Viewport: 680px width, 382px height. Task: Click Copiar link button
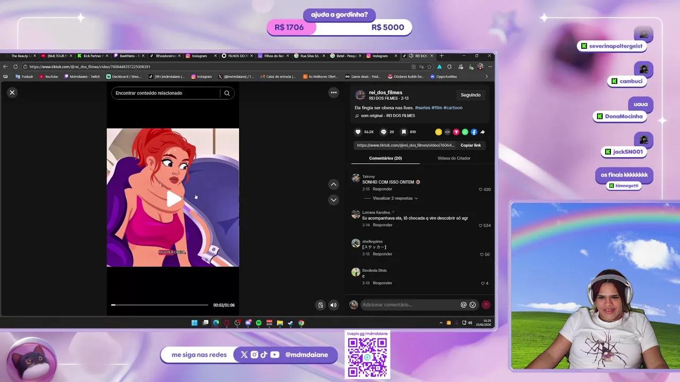pyautogui.click(x=471, y=145)
